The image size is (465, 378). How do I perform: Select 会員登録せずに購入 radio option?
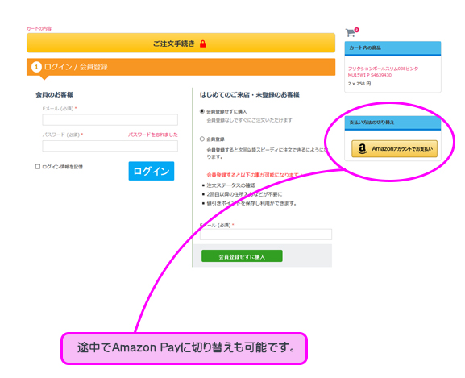pyautogui.click(x=202, y=111)
